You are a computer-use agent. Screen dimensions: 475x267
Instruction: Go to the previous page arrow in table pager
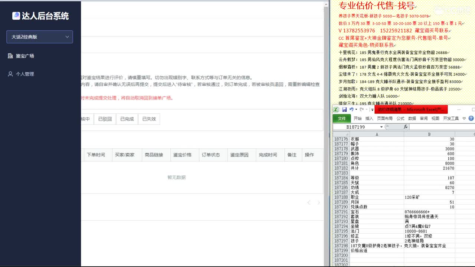tap(309, 202)
